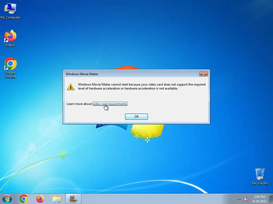Select the Google Chrome desktop shortcut
The image size is (273, 204).
(x=10, y=68)
